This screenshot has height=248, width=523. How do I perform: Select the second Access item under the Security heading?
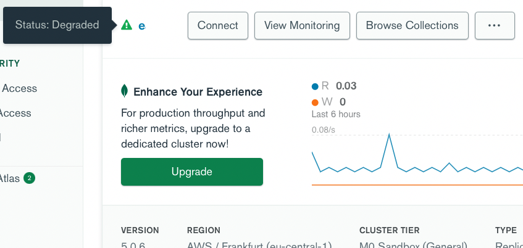tap(15, 113)
